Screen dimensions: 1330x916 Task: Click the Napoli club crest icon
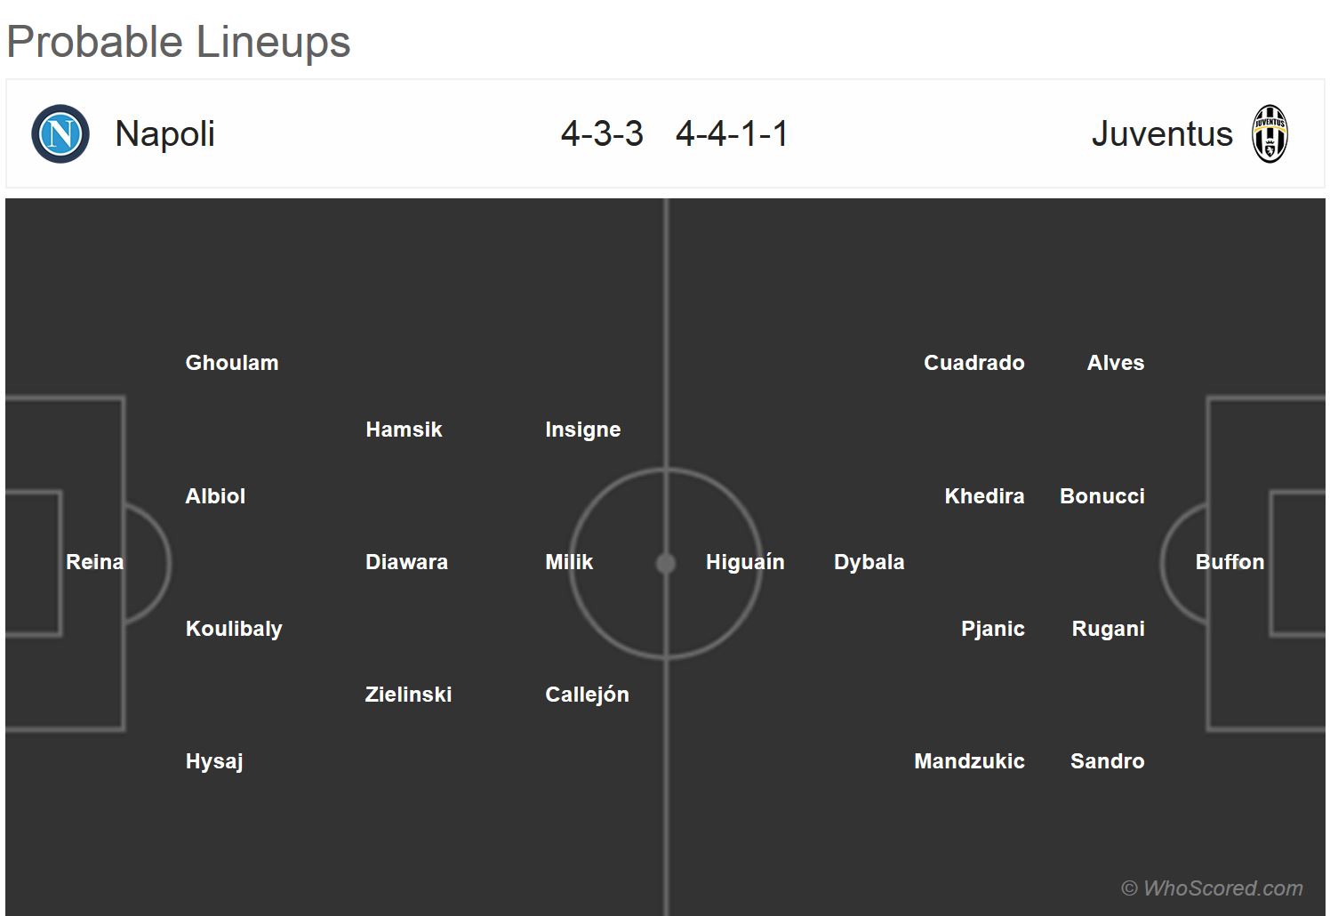60,134
